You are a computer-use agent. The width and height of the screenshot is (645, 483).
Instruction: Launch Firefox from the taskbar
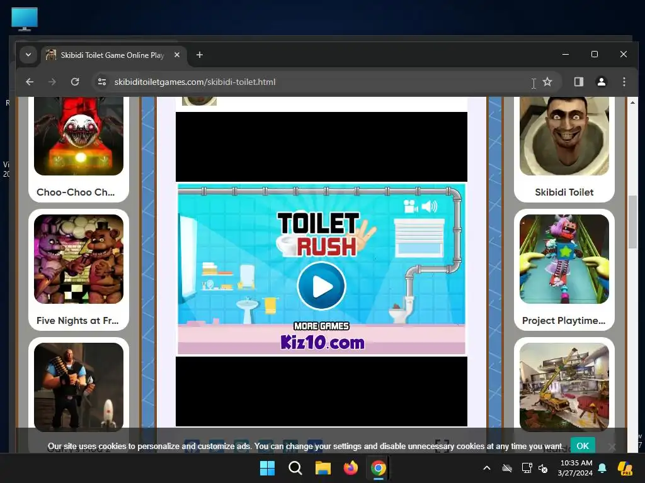(x=351, y=468)
